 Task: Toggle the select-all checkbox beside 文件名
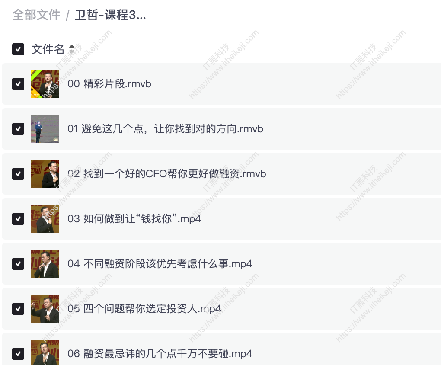click(x=18, y=49)
